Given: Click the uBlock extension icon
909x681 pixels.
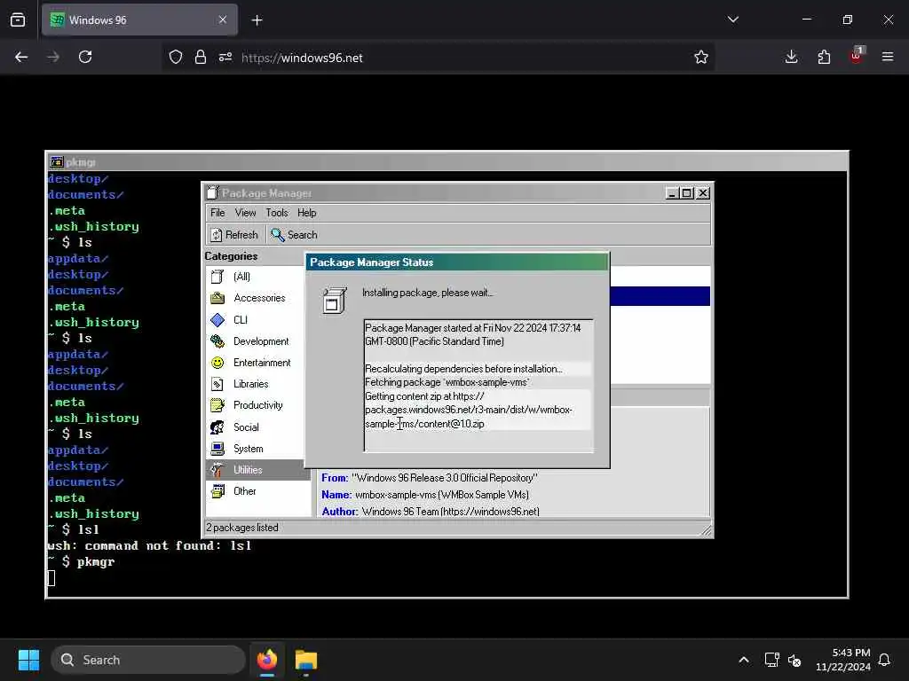Looking at the screenshot, I should (x=857, y=56).
